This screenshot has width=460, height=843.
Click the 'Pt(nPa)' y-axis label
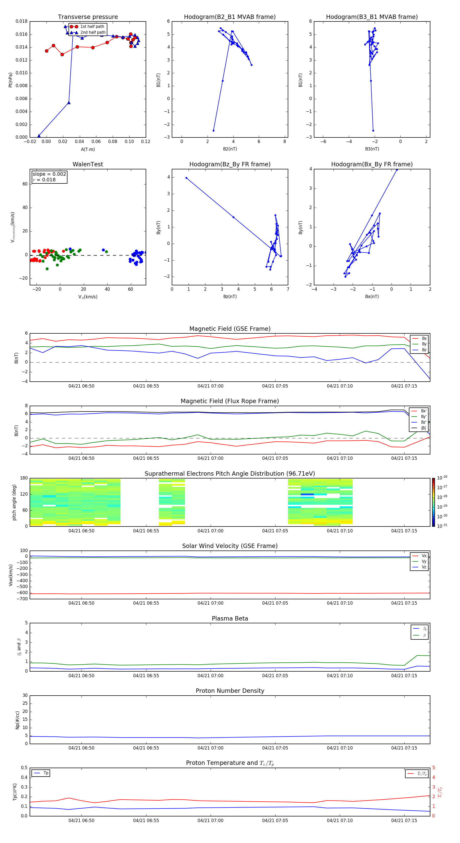click(x=10, y=79)
